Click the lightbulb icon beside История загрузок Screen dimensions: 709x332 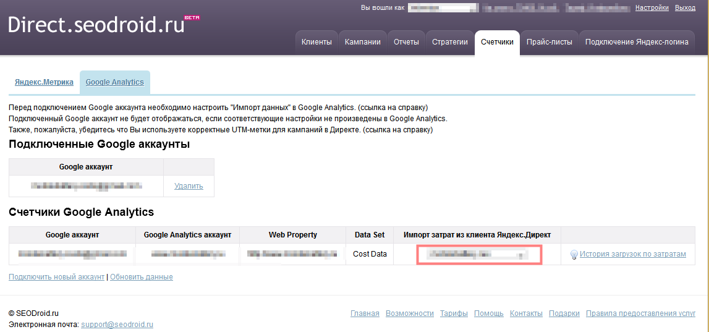click(574, 255)
